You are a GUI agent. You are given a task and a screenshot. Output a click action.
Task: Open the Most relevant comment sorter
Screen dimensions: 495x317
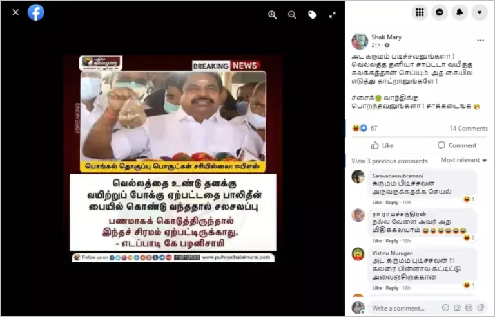tap(463, 160)
